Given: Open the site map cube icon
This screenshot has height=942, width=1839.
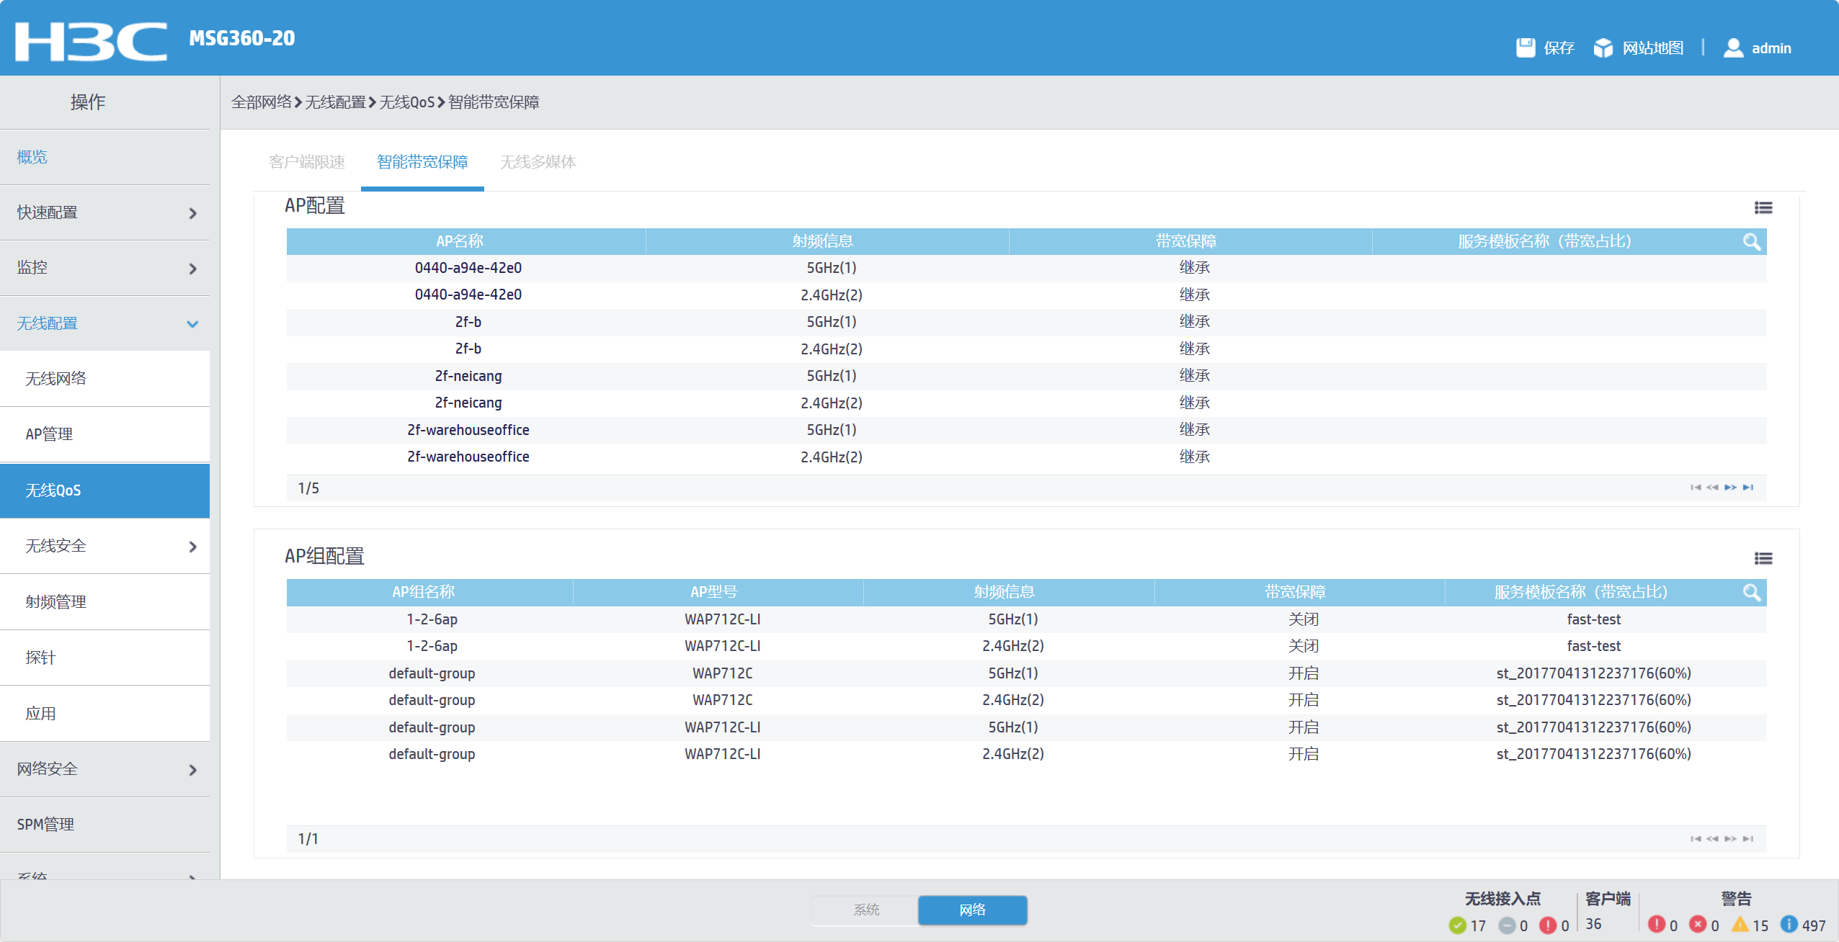Looking at the screenshot, I should pyautogui.click(x=1603, y=48).
